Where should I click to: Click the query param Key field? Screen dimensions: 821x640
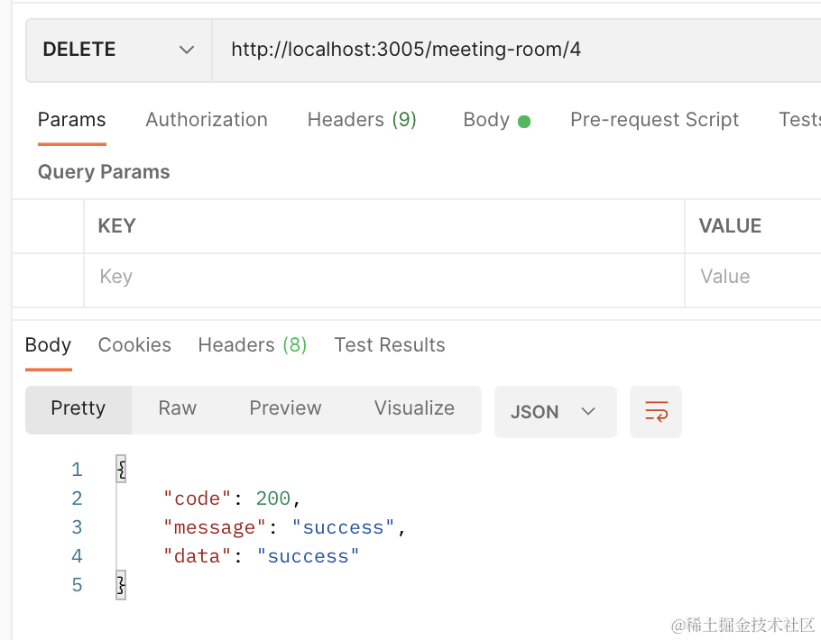383,277
